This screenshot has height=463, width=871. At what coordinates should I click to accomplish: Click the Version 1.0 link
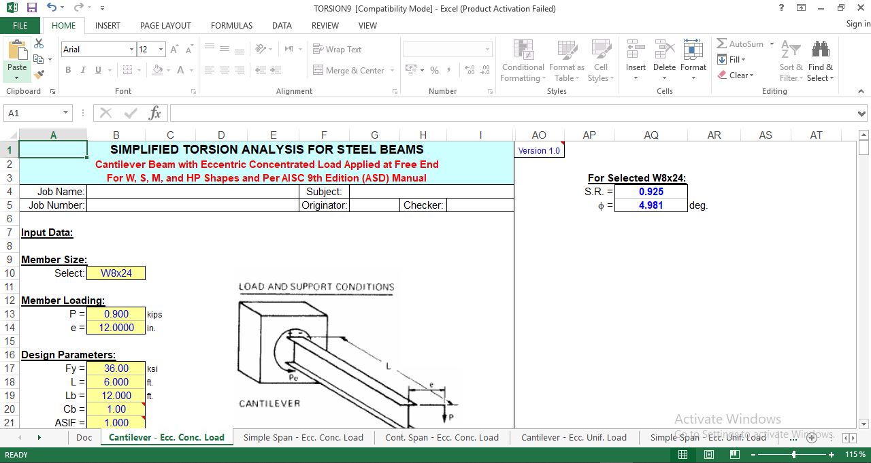pyautogui.click(x=538, y=150)
